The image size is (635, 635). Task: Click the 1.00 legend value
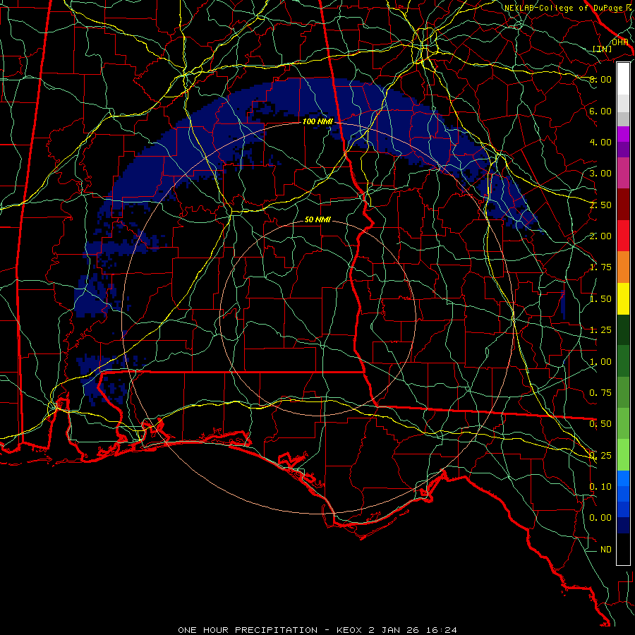(x=600, y=362)
